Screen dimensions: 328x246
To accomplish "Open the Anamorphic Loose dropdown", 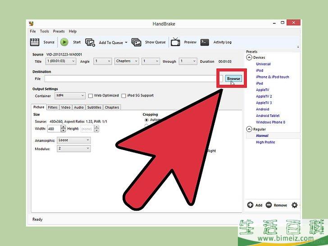I will pos(73,140).
